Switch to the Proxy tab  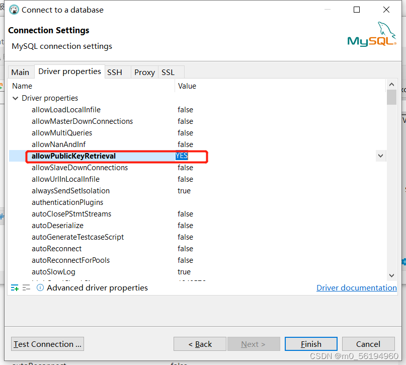point(144,72)
